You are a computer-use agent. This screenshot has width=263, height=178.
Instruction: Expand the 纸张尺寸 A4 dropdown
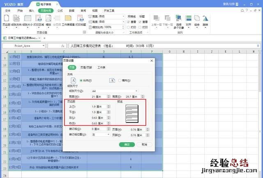136,91
